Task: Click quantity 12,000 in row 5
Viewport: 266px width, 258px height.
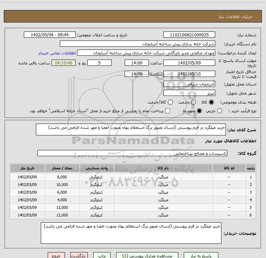Action: coord(62,207)
